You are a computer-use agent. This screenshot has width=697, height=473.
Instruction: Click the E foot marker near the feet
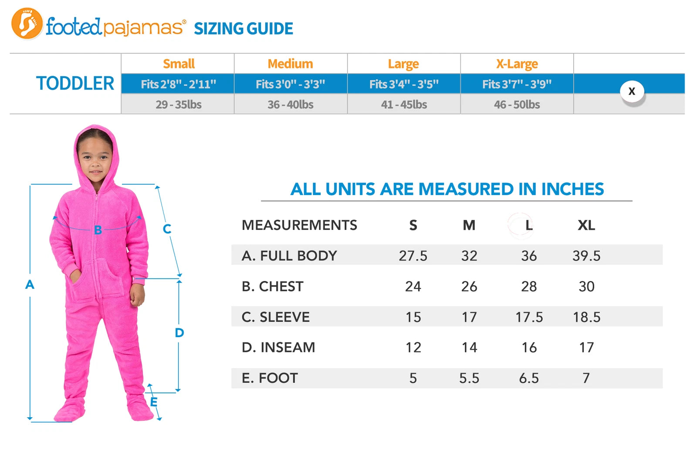point(153,402)
